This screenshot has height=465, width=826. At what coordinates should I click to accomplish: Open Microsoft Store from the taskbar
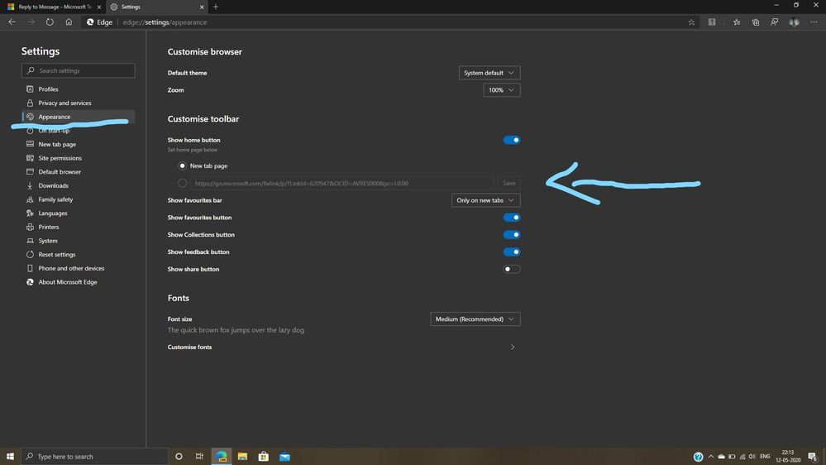pyautogui.click(x=264, y=456)
